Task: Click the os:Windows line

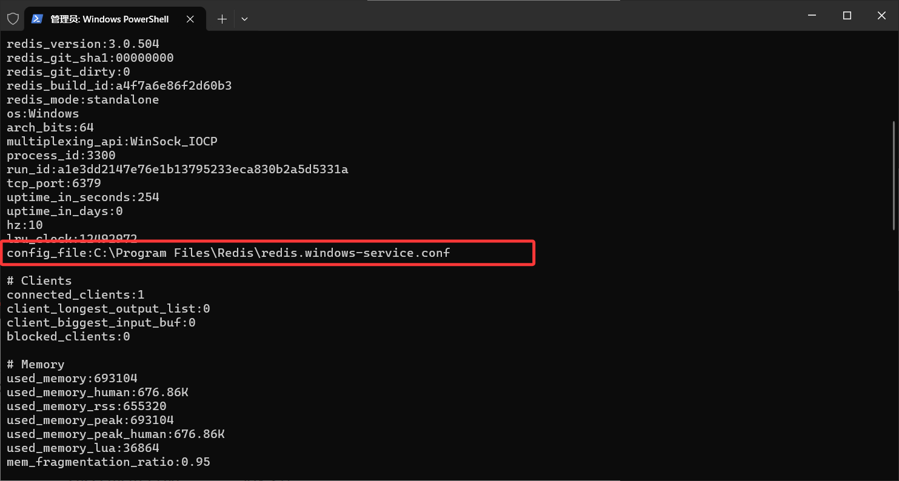Action: pyautogui.click(x=42, y=113)
